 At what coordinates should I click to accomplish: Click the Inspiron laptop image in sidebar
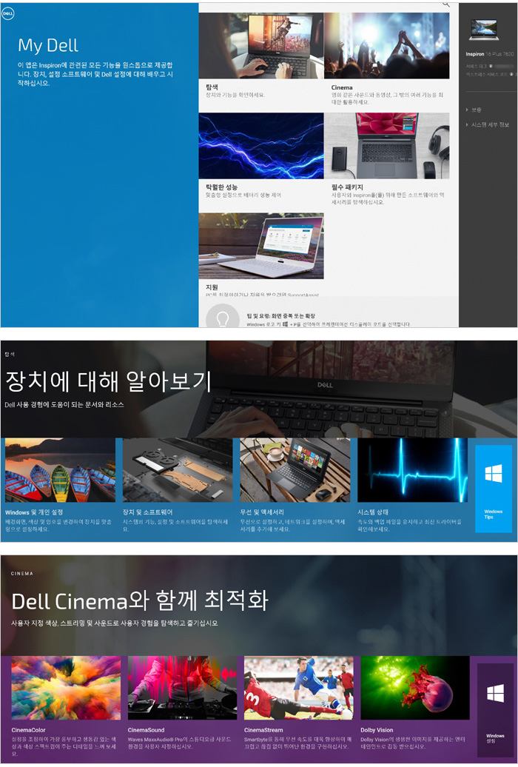pyautogui.click(x=483, y=30)
